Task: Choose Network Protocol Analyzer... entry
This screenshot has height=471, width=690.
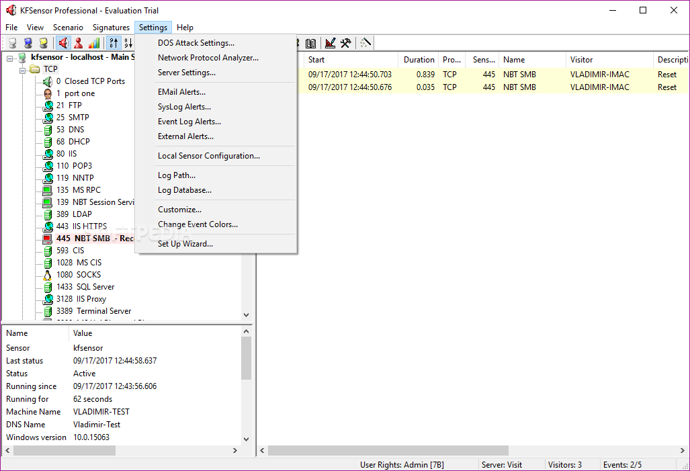Action: pos(216,58)
